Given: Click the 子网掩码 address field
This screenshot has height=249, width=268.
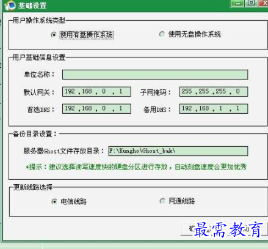Looking at the screenshot, I should point(214,92).
